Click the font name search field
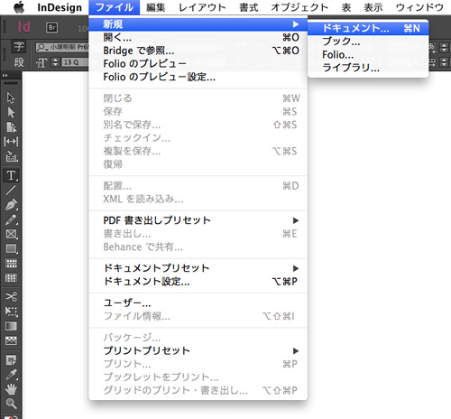The width and height of the screenshot is (451, 419). tap(62, 48)
